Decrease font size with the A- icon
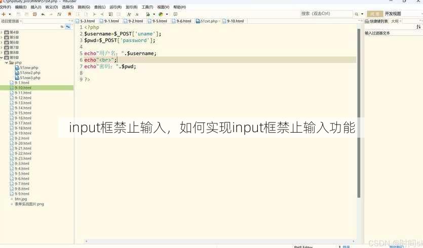The image size is (423, 248). (x=137, y=14)
